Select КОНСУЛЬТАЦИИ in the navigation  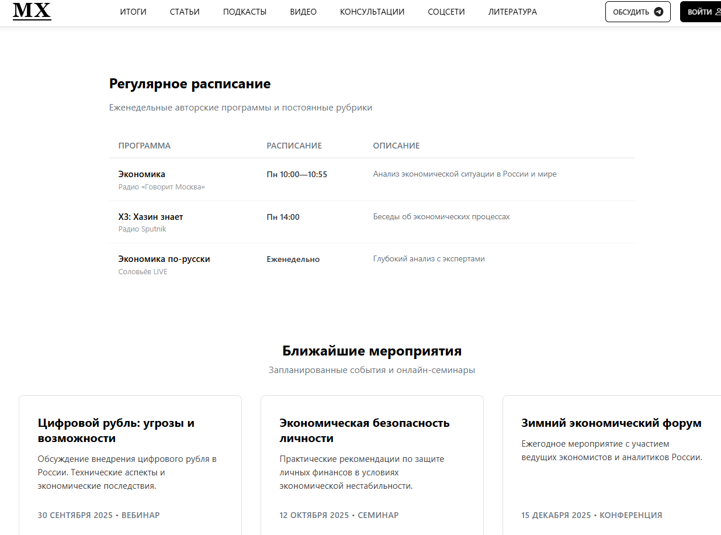pos(373,12)
